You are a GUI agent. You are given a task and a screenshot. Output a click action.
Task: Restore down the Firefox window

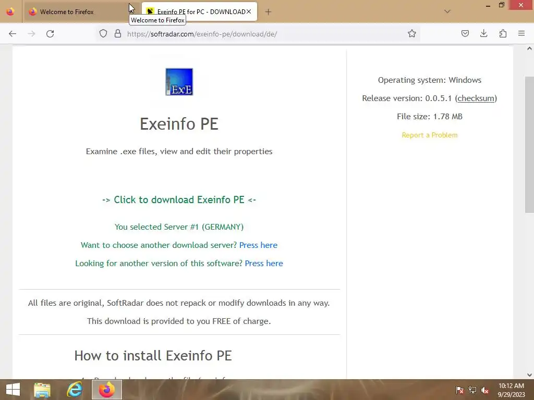tap(502, 5)
